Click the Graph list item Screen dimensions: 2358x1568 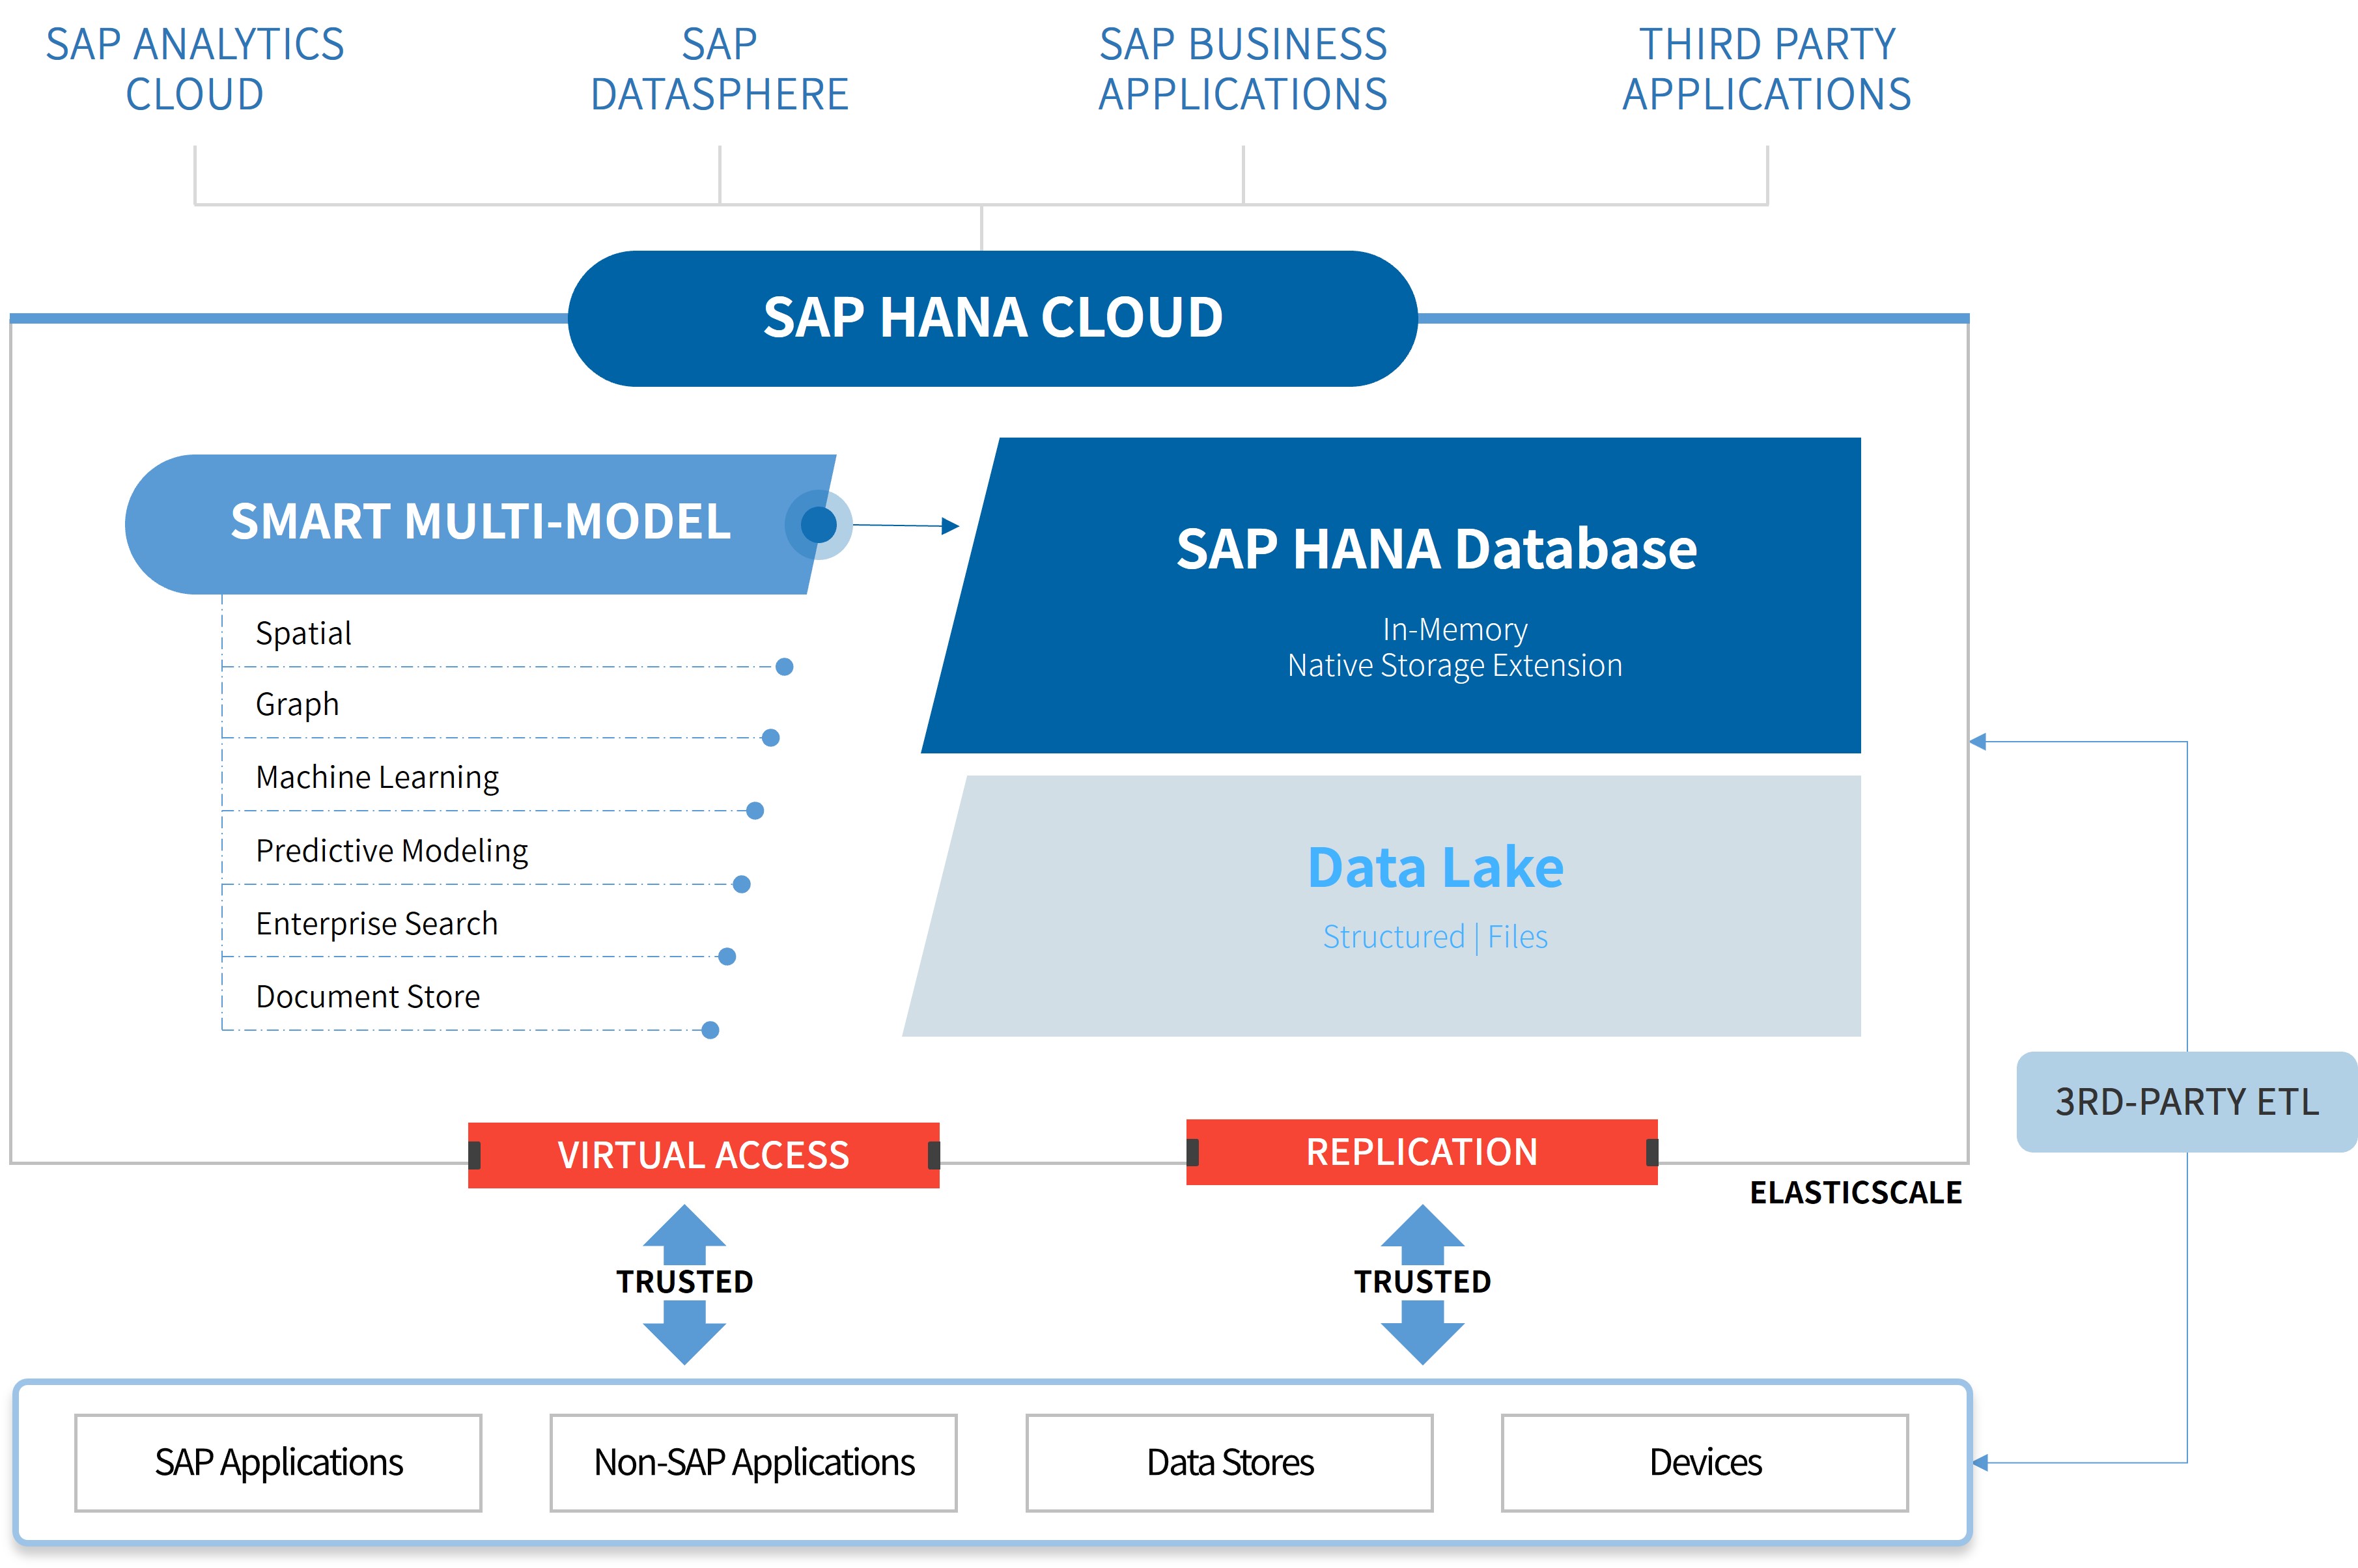click(x=297, y=704)
